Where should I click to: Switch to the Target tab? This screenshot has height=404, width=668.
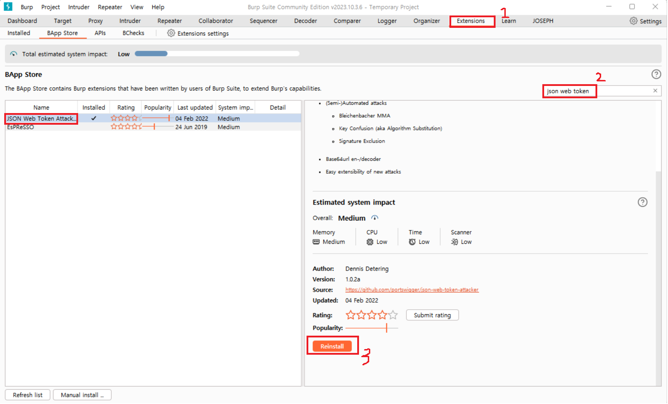(63, 21)
